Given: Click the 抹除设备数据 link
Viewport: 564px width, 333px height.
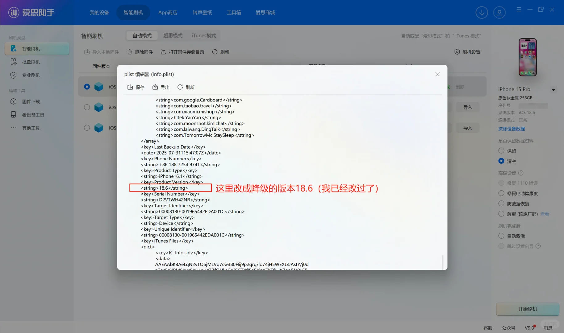Looking at the screenshot, I should pyautogui.click(x=511, y=129).
